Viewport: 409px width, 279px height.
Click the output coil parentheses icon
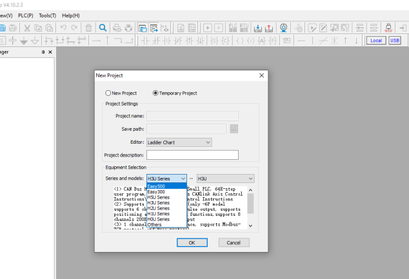point(240,41)
